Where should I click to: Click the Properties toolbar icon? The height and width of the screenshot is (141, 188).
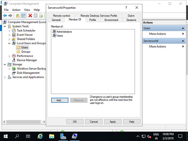[x=36, y=16]
